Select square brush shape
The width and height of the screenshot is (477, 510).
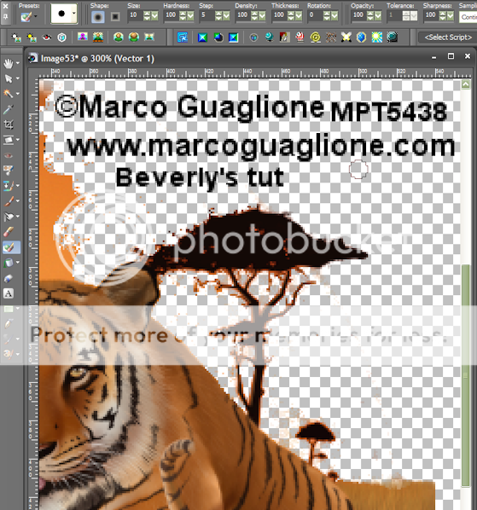(115, 16)
